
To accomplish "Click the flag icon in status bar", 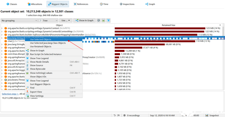I will coord(118,115).
